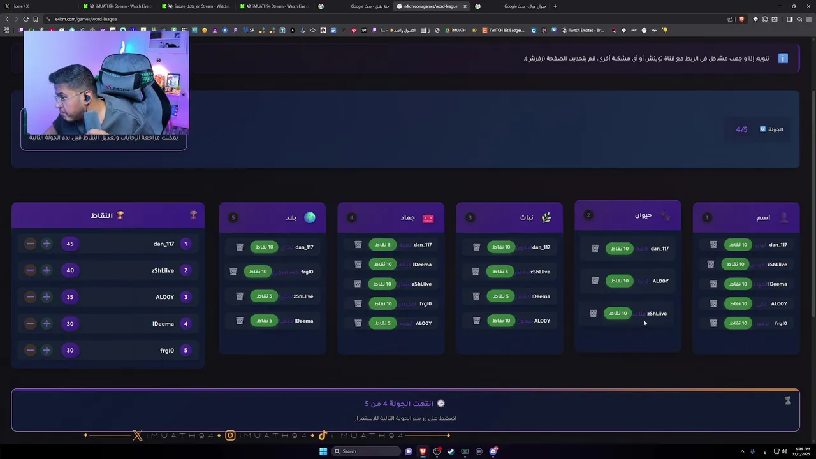Viewport: 816px width, 459px height.
Task: Delete zShLlive's answer in the نبات column
Action: (476, 272)
